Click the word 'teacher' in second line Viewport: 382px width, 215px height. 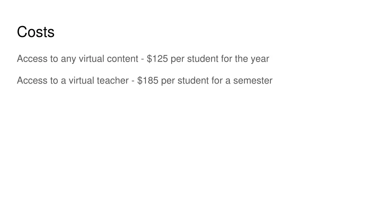click(x=113, y=81)
